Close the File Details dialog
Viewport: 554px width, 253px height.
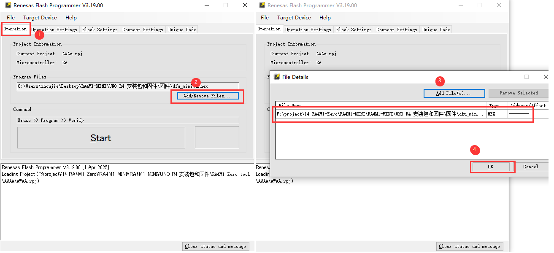pyautogui.click(x=546, y=77)
